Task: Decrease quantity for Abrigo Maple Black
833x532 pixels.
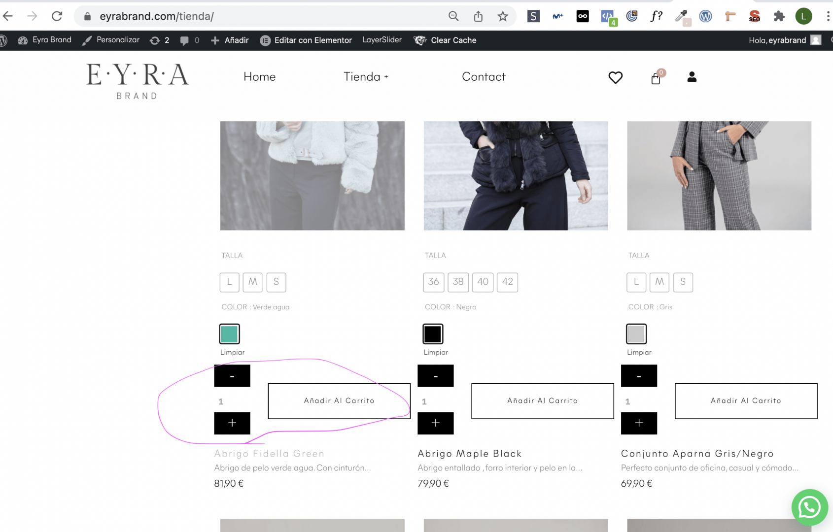Action: 436,376
